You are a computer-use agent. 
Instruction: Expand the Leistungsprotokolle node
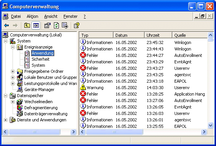coord(13,83)
